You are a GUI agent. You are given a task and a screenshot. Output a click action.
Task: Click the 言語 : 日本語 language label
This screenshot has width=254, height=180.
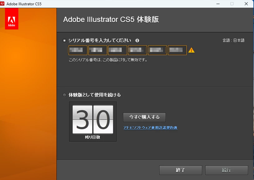(234, 41)
